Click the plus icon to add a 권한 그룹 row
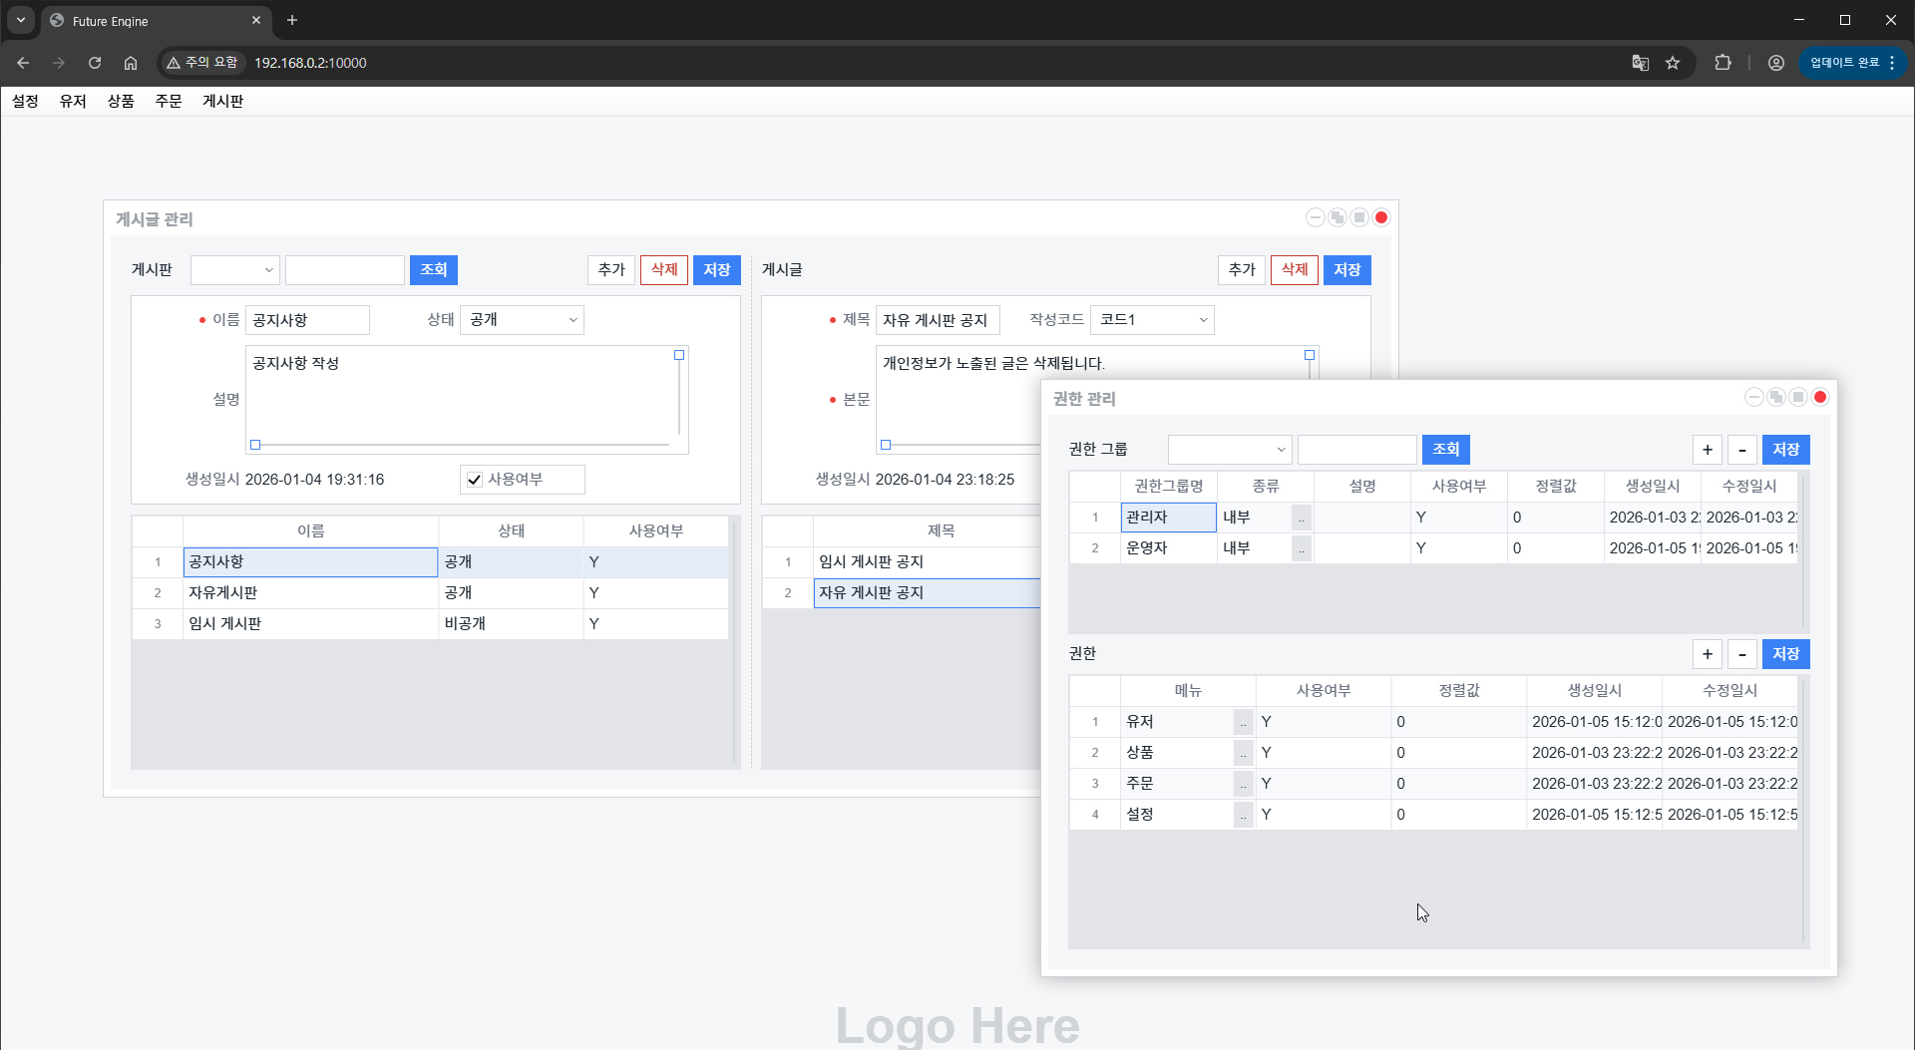1915x1050 pixels. [1708, 450]
